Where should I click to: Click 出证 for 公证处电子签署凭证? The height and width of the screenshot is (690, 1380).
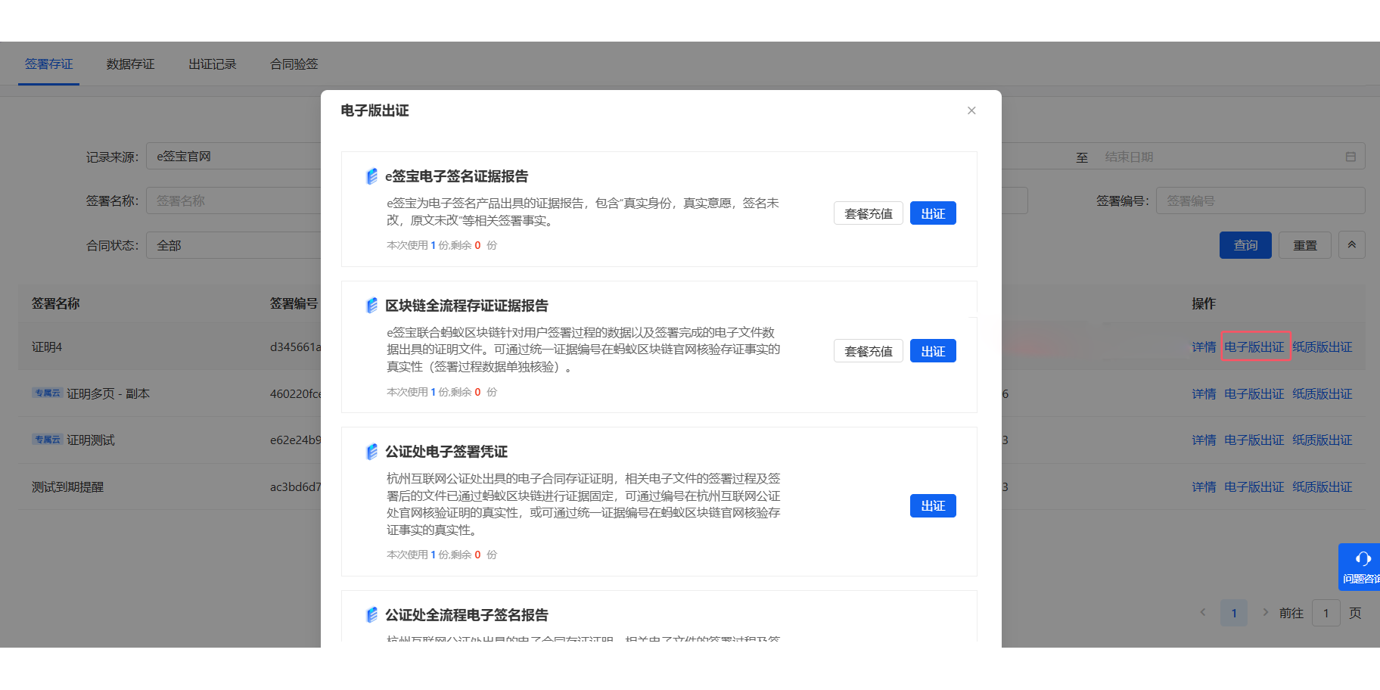tap(933, 505)
